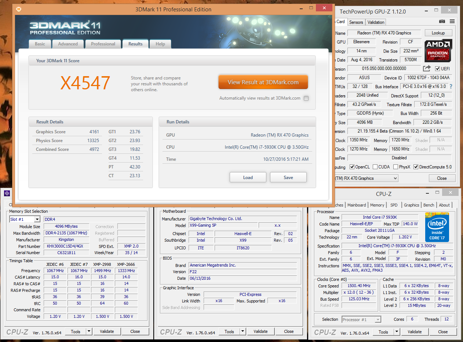Image resolution: width=463 pixels, height=342 pixels.
Task: Toggle the CUDA checkbox
Action: (x=375, y=167)
